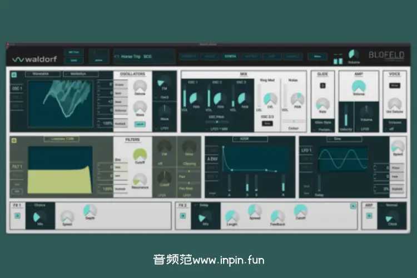Image resolution: width=417 pixels, height=278 pixels.
Task: Click the master Volume knob in header
Action: 354,54
